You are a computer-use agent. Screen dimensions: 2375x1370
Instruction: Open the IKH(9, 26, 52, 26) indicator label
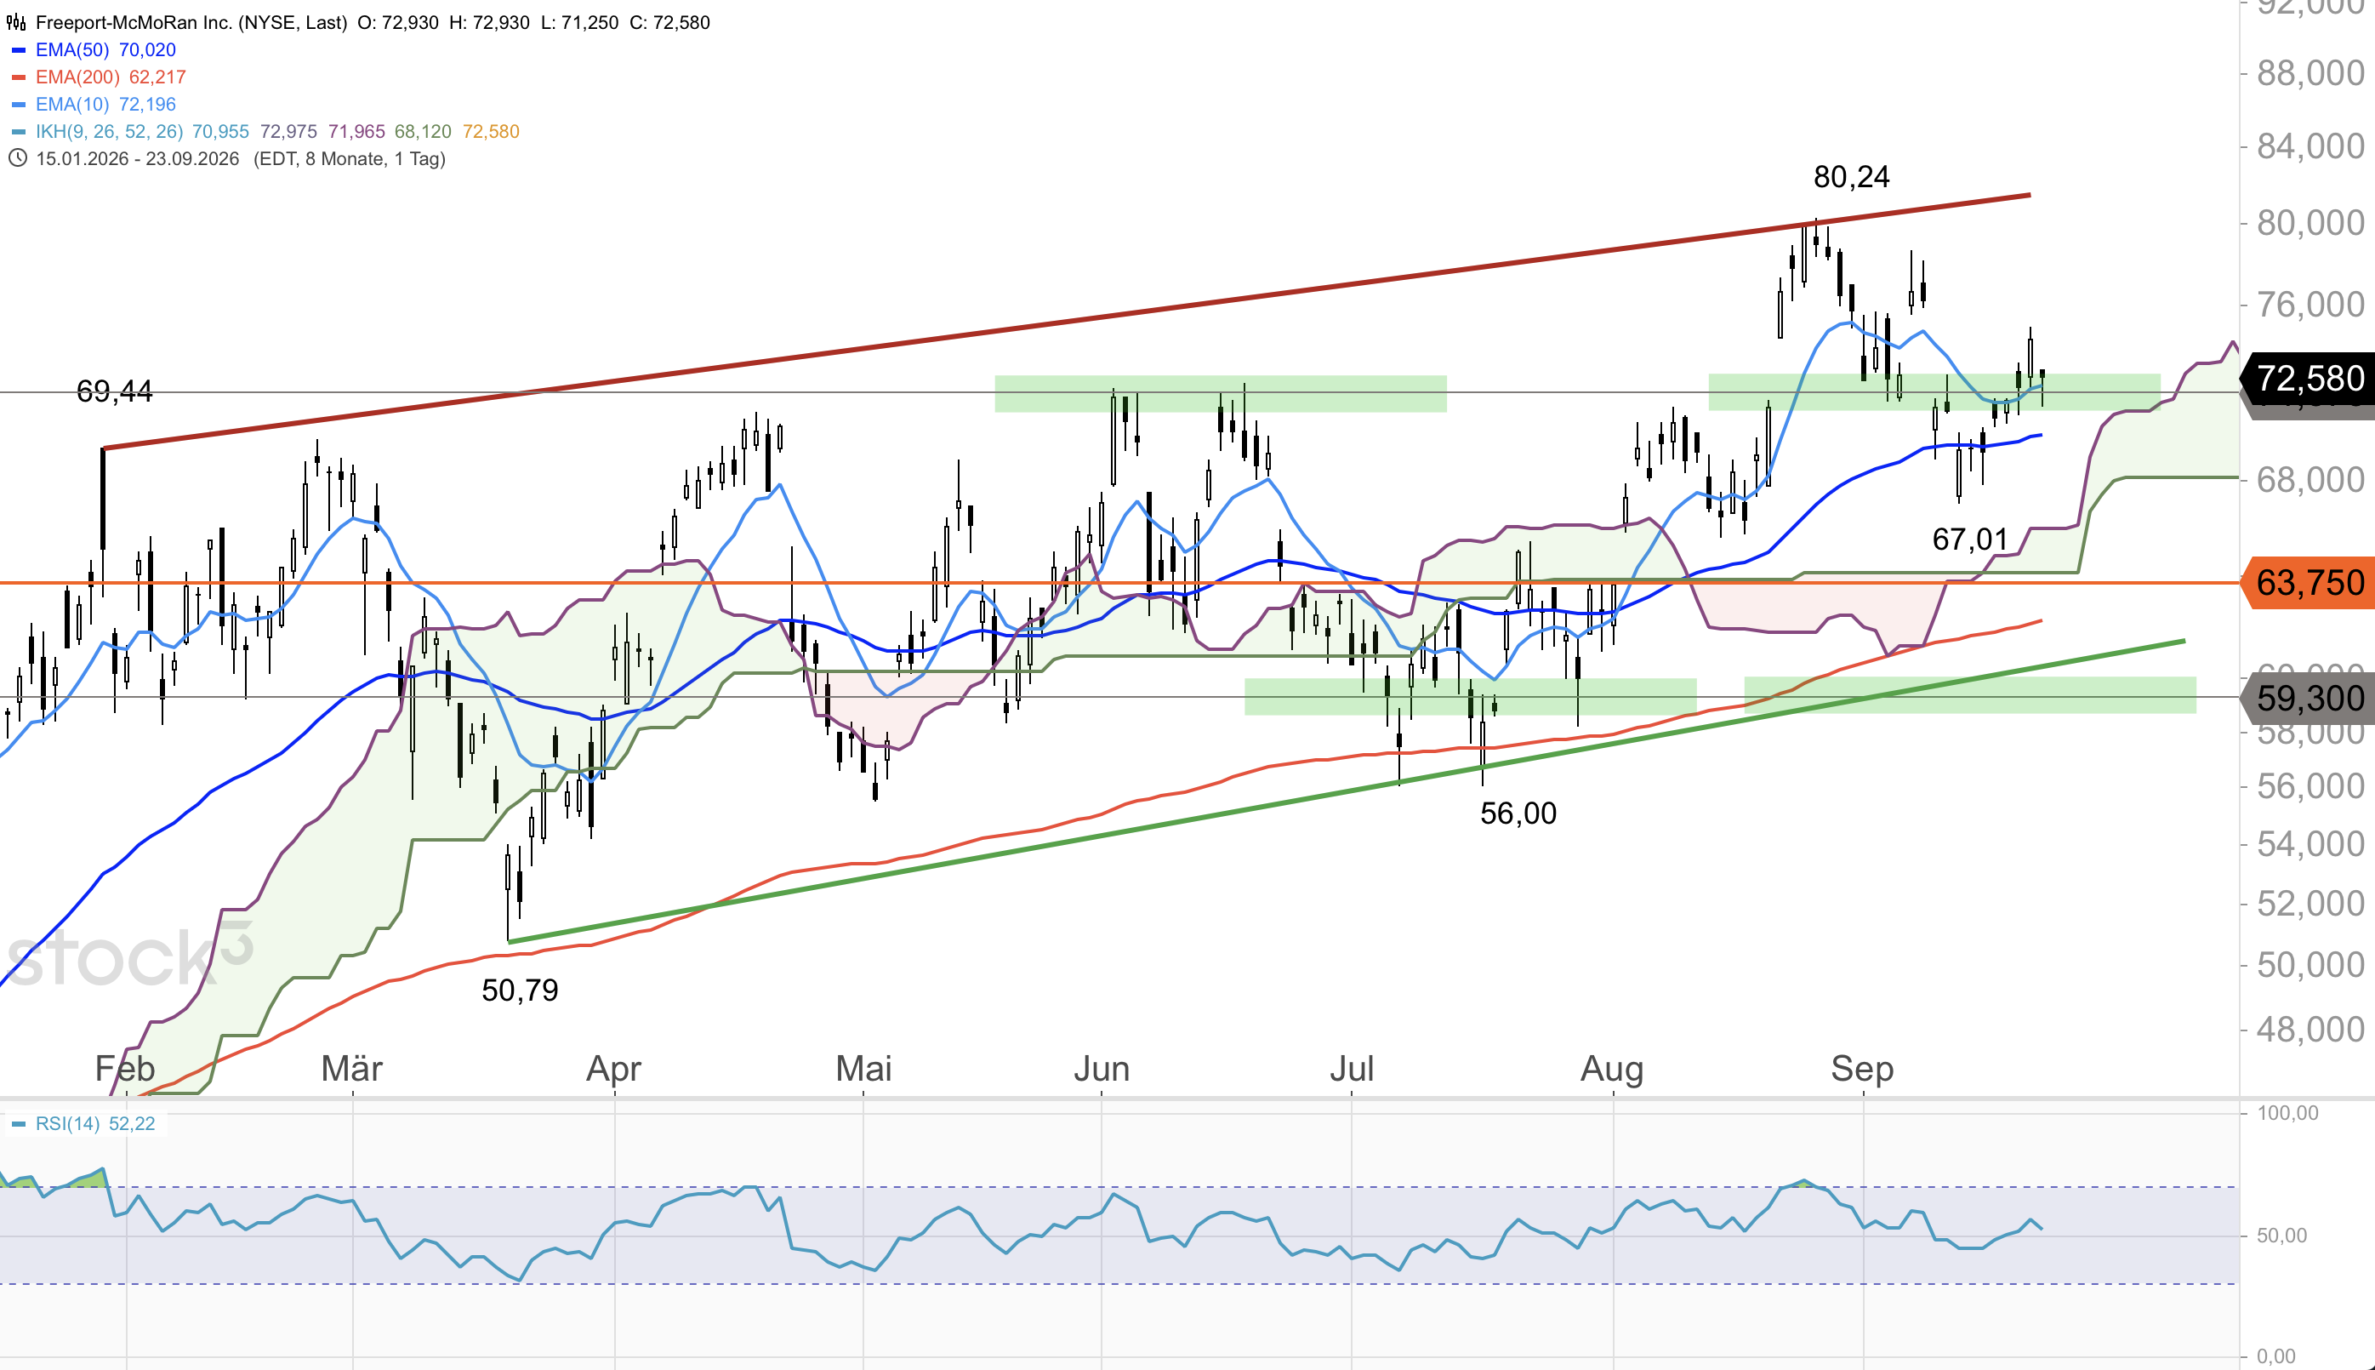(109, 132)
